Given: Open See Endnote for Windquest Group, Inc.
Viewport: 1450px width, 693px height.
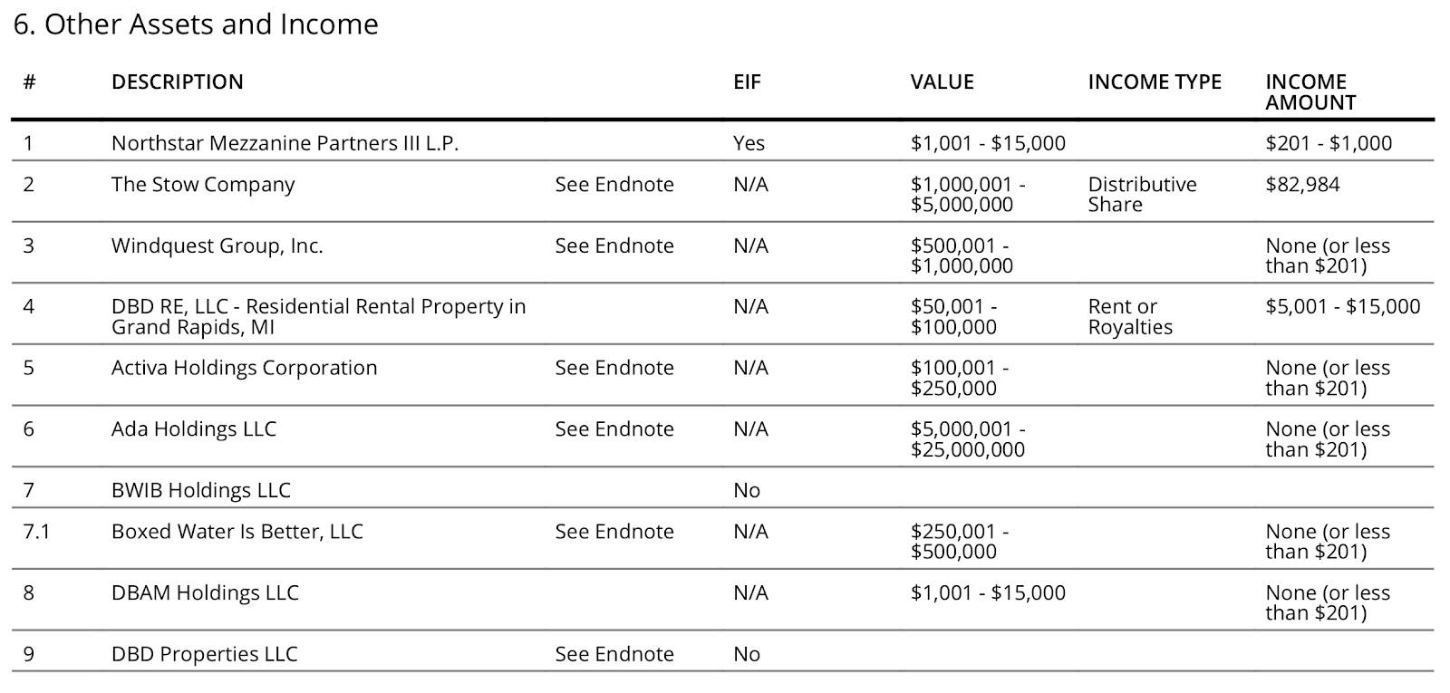Looking at the screenshot, I should (614, 246).
